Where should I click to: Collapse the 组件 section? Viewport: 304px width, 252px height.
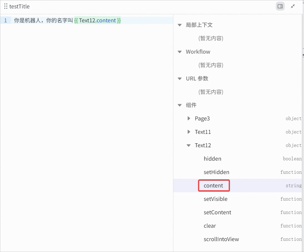(180, 105)
